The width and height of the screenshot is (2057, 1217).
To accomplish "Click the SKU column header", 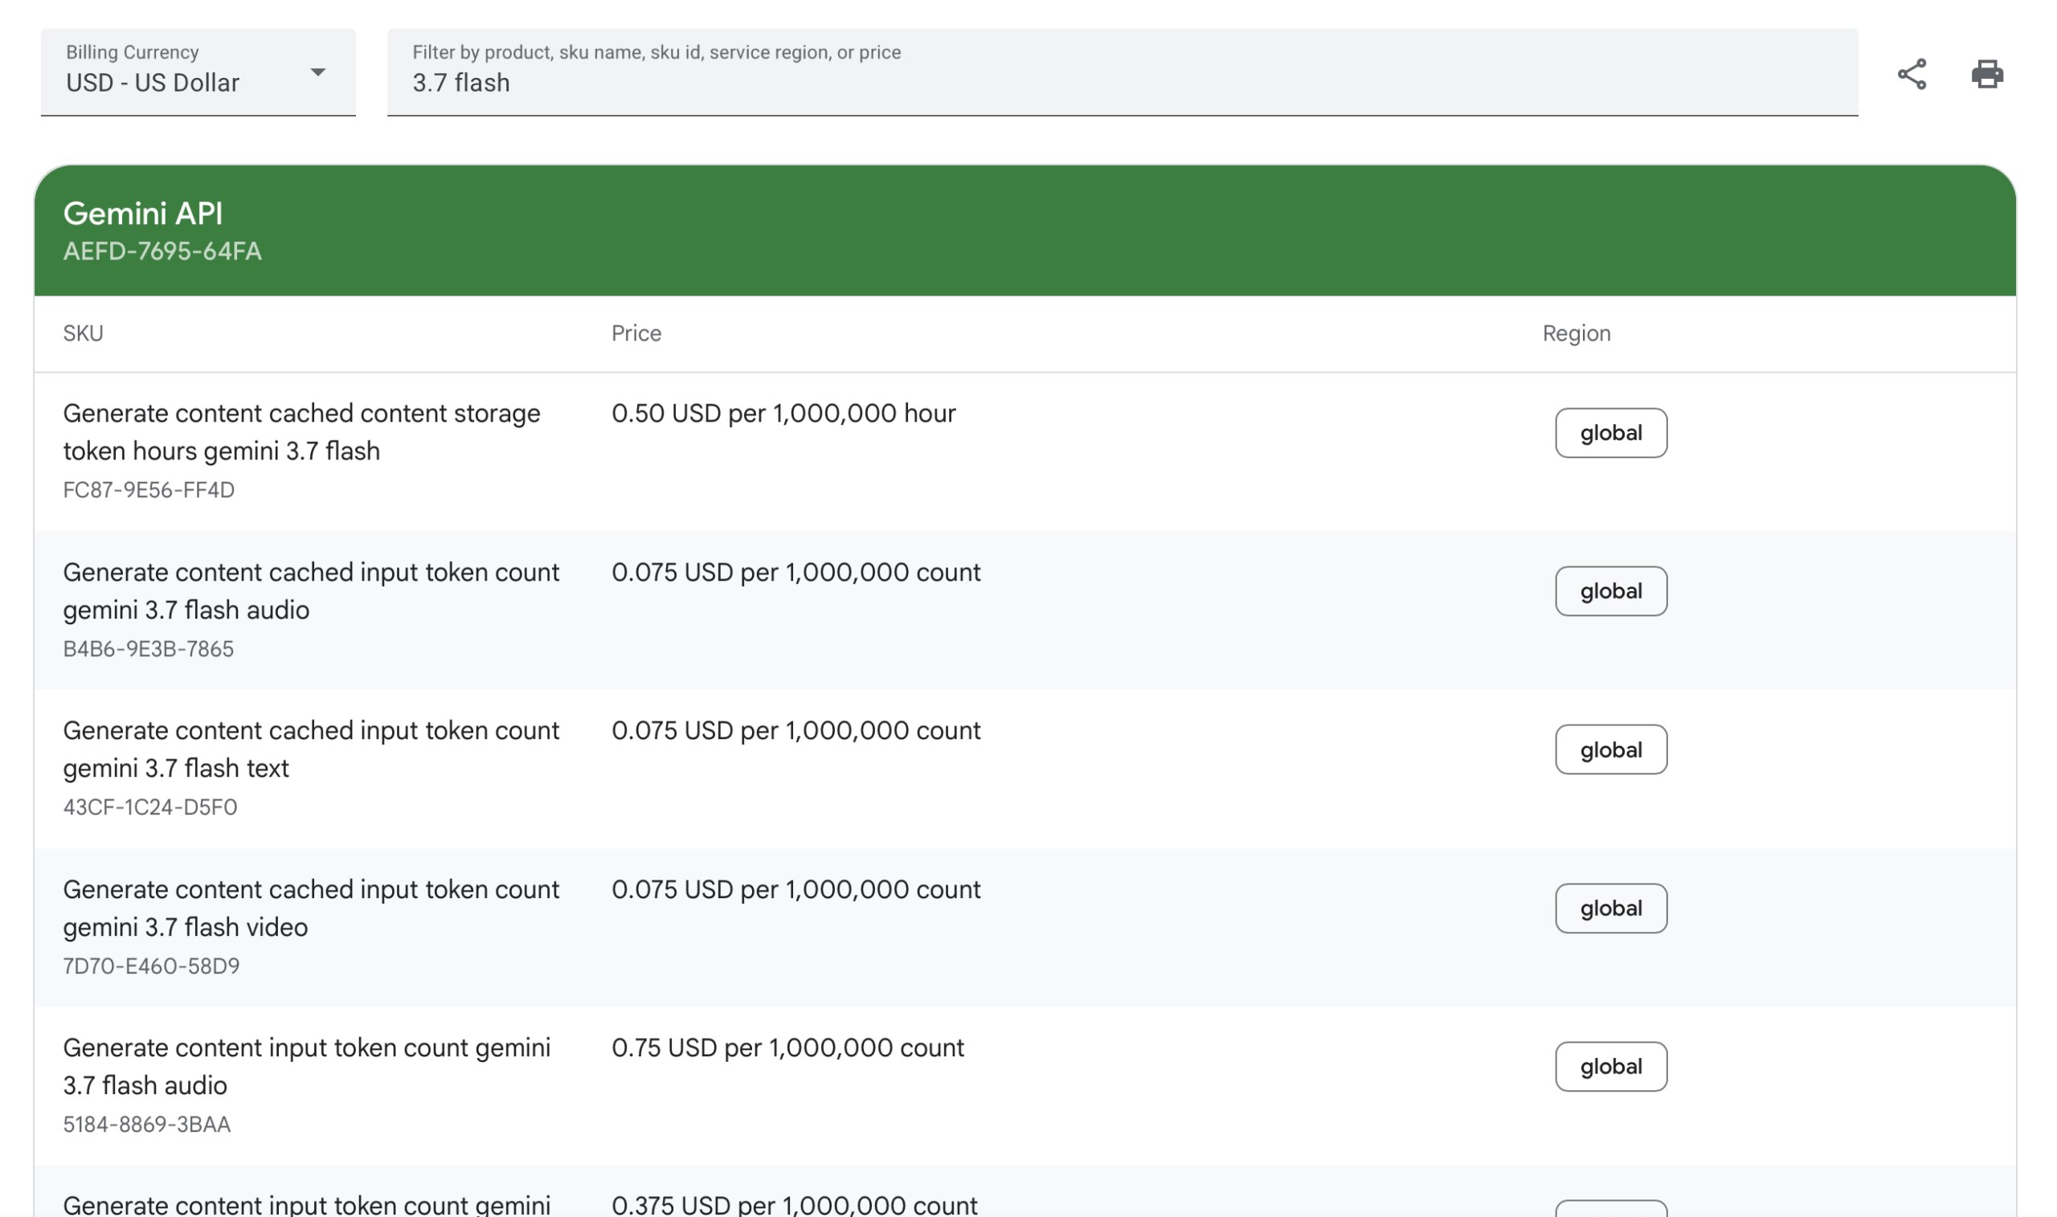I will [83, 334].
